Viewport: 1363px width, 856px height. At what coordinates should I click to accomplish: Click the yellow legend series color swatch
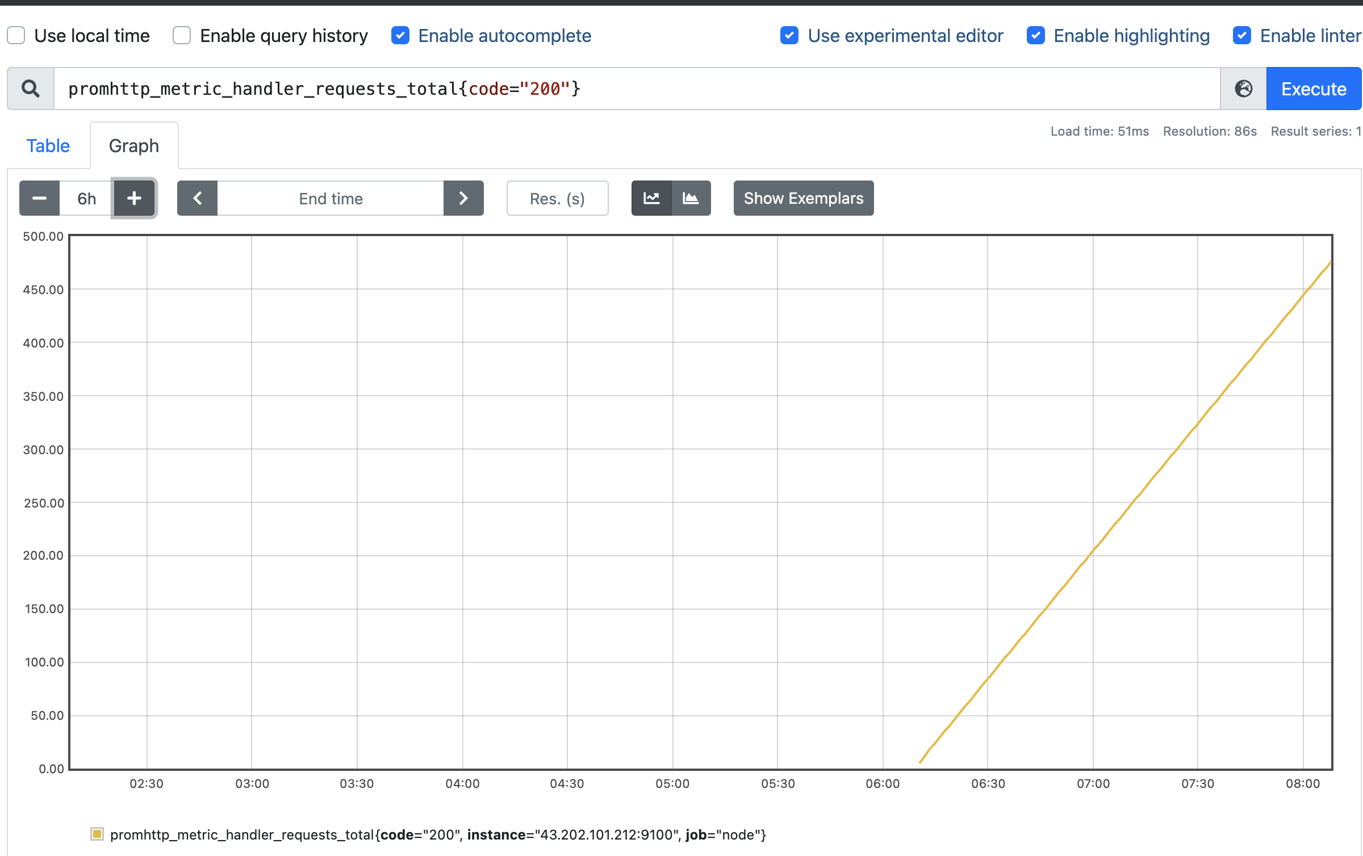click(97, 834)
